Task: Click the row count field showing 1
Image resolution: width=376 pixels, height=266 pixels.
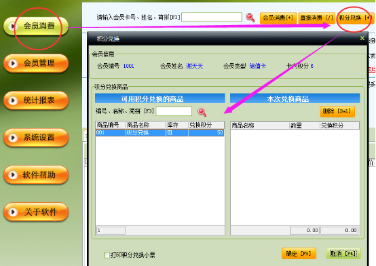Action: pos(111,231)
